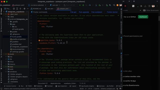Expand the src folder
Image resolution: width=160 pixels, height=90 pixels.
(10, 27)
